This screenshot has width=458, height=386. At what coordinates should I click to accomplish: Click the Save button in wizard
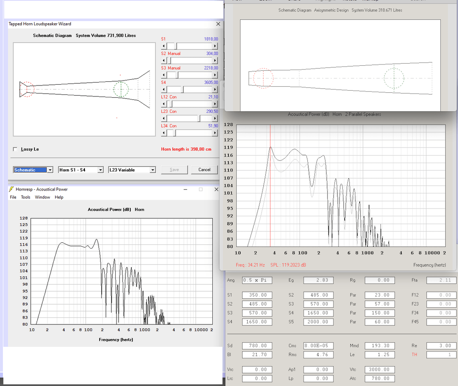point(175,170)
